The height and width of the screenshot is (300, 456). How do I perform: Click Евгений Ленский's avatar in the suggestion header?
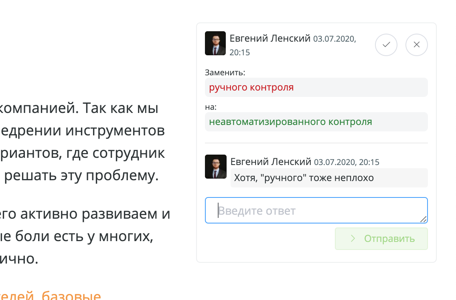click(x=215, y=43)
